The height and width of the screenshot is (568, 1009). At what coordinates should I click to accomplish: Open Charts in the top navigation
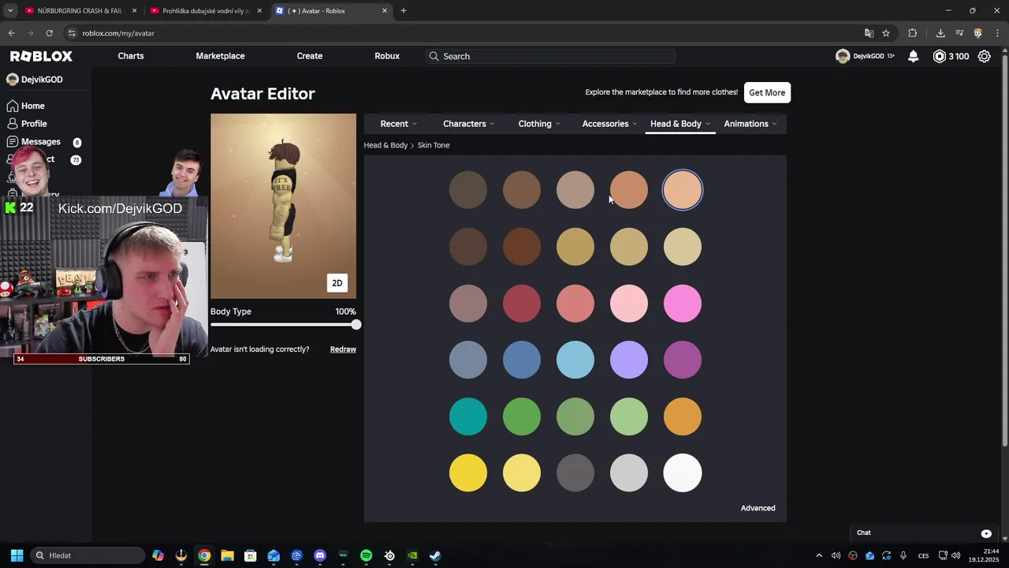(x=131, y=56)
